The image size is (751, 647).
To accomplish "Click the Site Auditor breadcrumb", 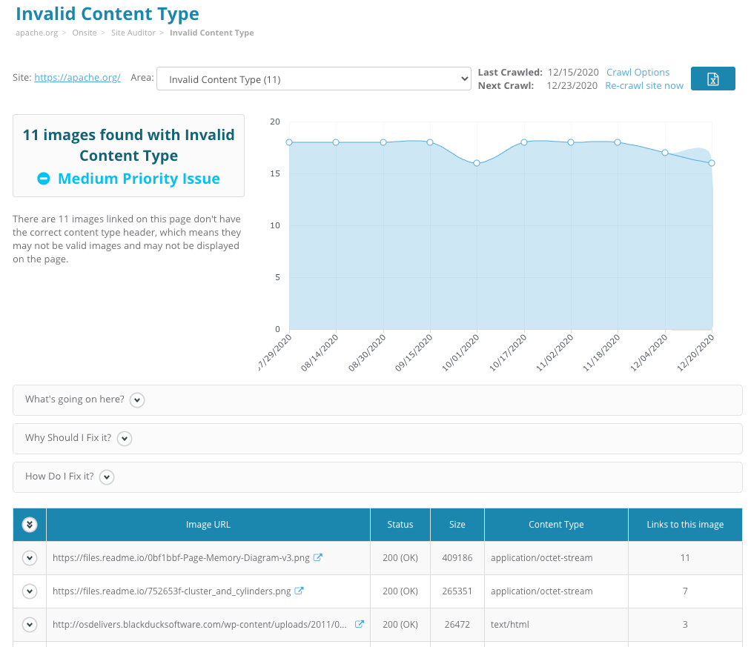I will pyautogui.click(x=133, y=33).
